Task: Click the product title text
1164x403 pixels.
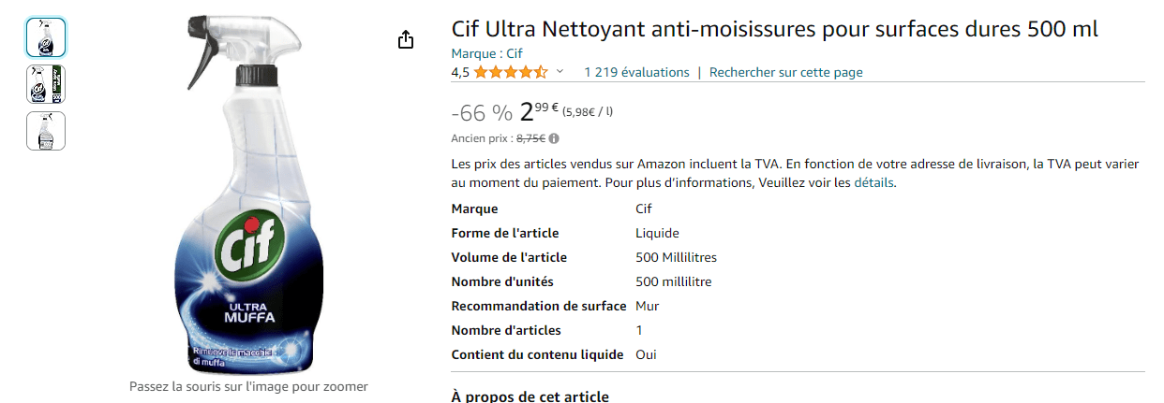Action: point(774,30)
